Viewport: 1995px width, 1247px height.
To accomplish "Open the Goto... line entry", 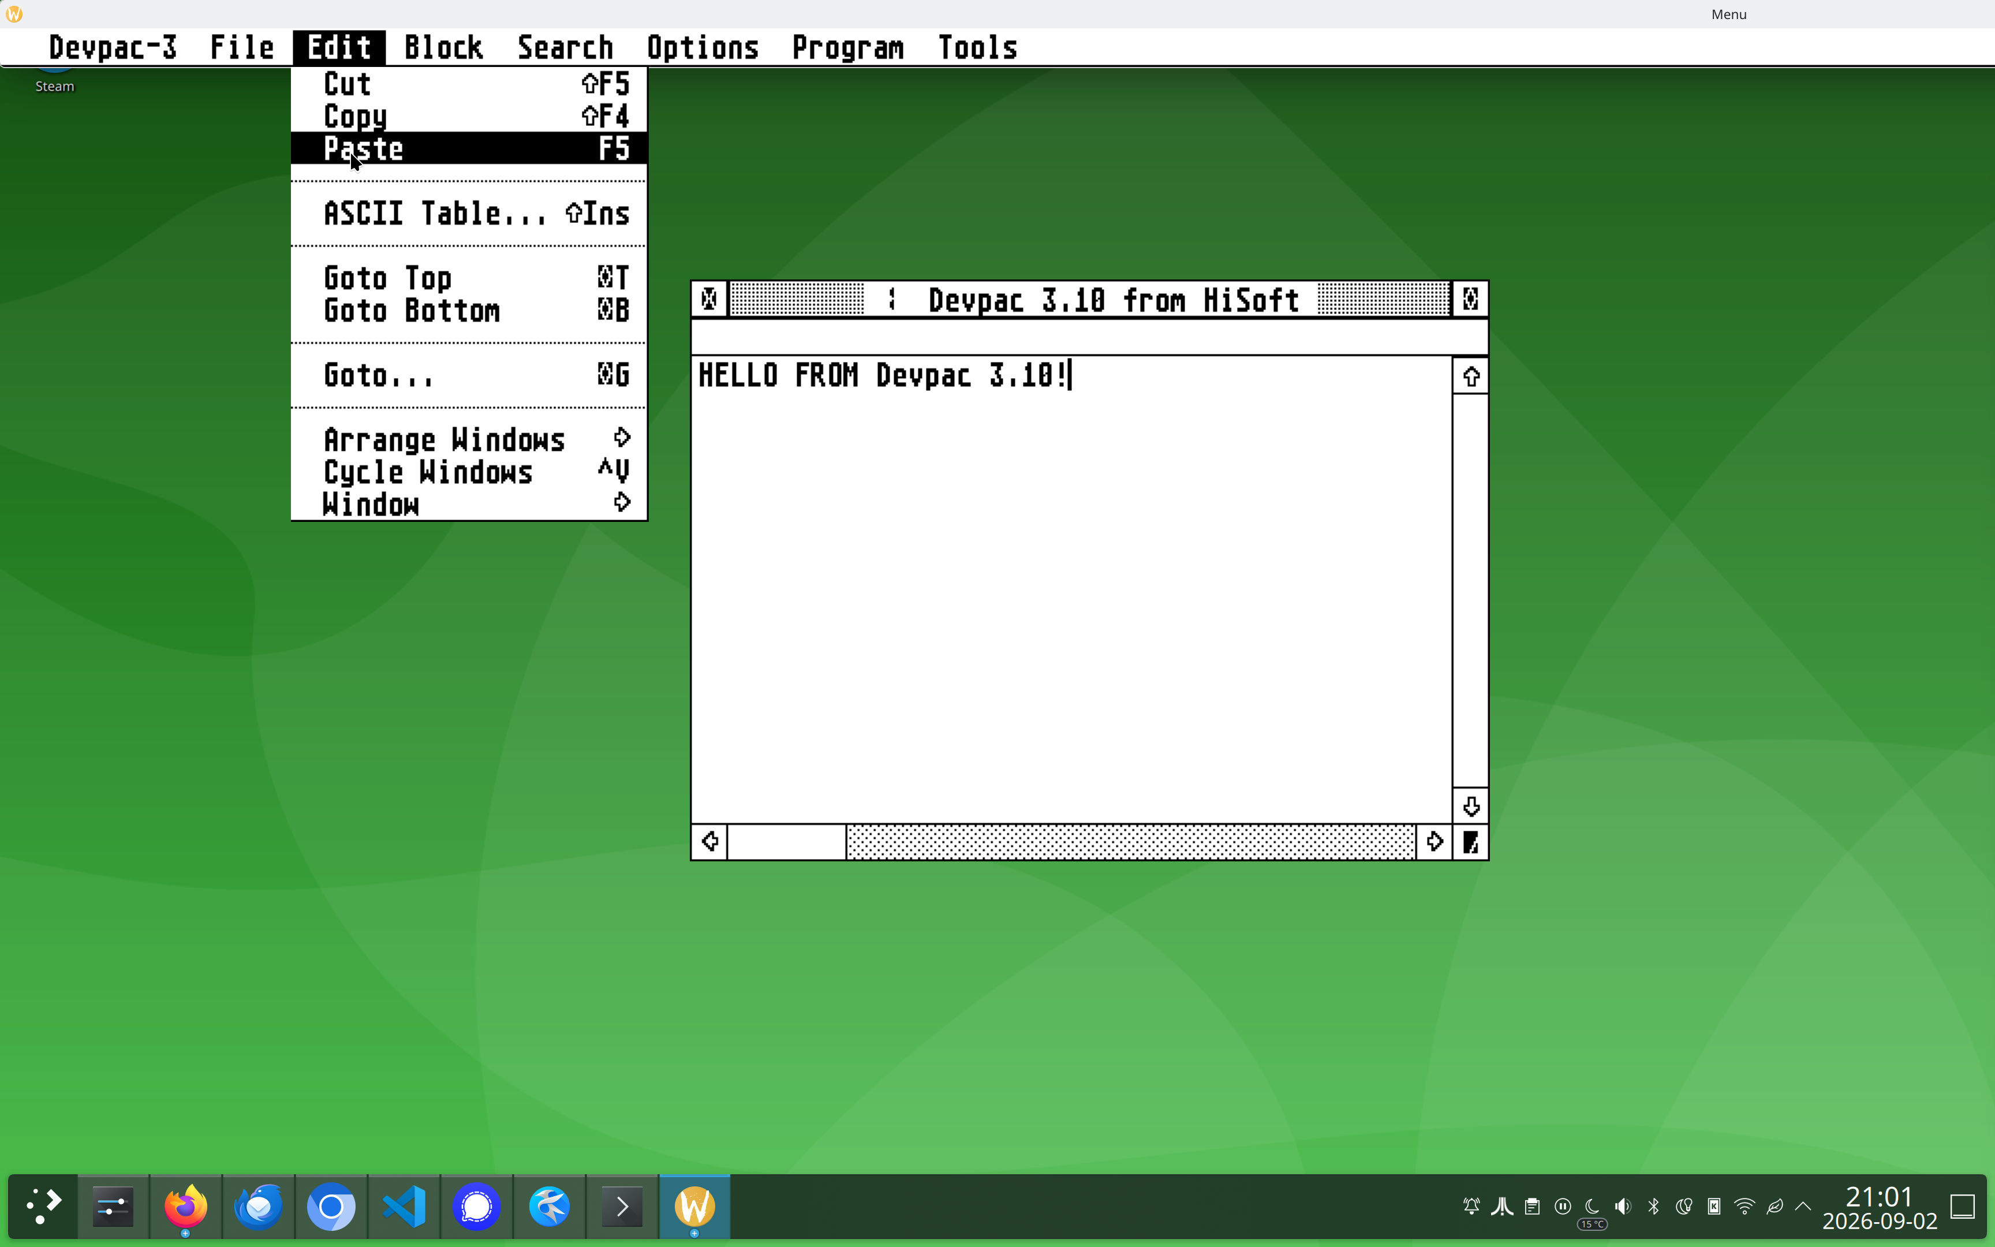I will [x=468, y=375].
